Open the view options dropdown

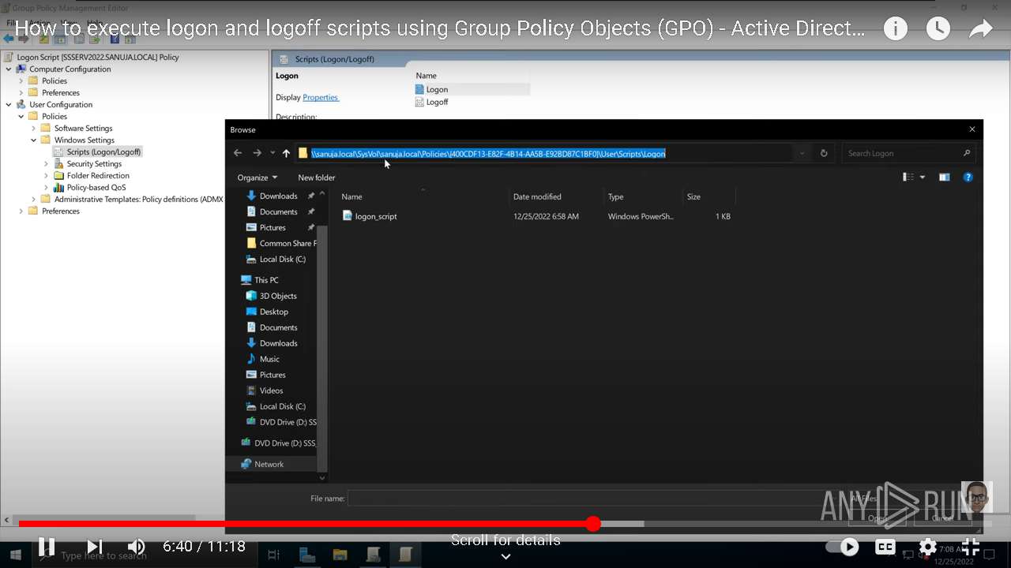point(923,177)
